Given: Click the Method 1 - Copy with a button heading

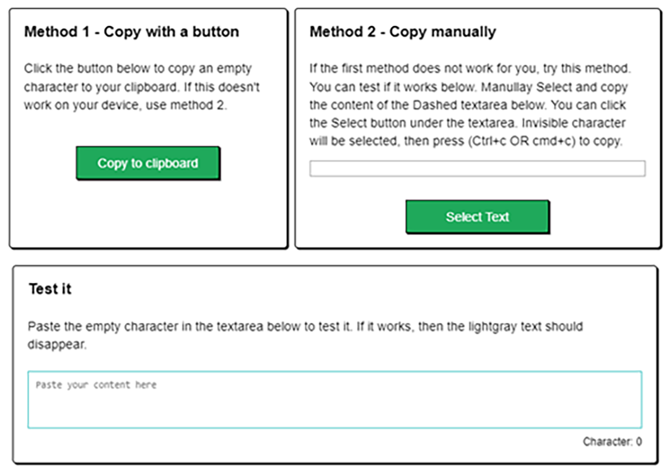Looking at the screenshot, I should tap(131, 32).
